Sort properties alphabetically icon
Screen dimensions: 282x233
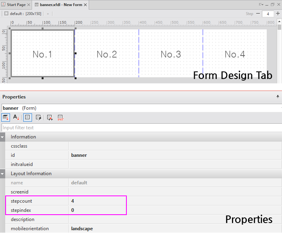[x=16, y=117]
